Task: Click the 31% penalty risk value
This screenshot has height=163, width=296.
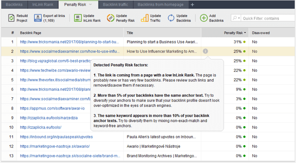Action: [238, 42]
